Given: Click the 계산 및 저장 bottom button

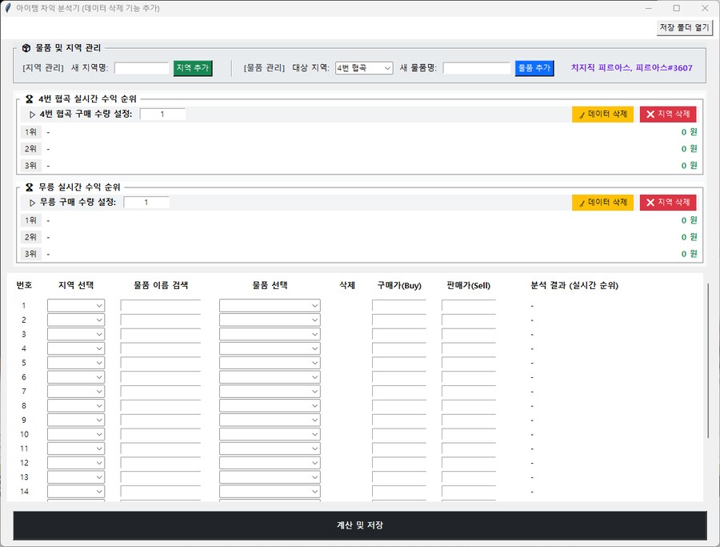Looking at the screenshot, I should (x=360, y=525).
